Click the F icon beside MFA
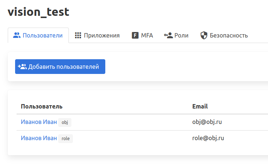Viewport: 268px width, 167px height. pyautogui.click(x=135, y=36)
